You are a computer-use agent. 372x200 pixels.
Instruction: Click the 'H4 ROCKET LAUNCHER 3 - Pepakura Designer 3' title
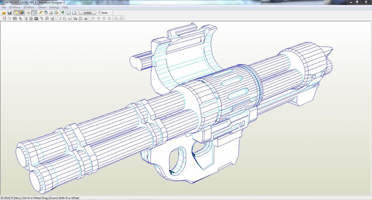point(35,3)
